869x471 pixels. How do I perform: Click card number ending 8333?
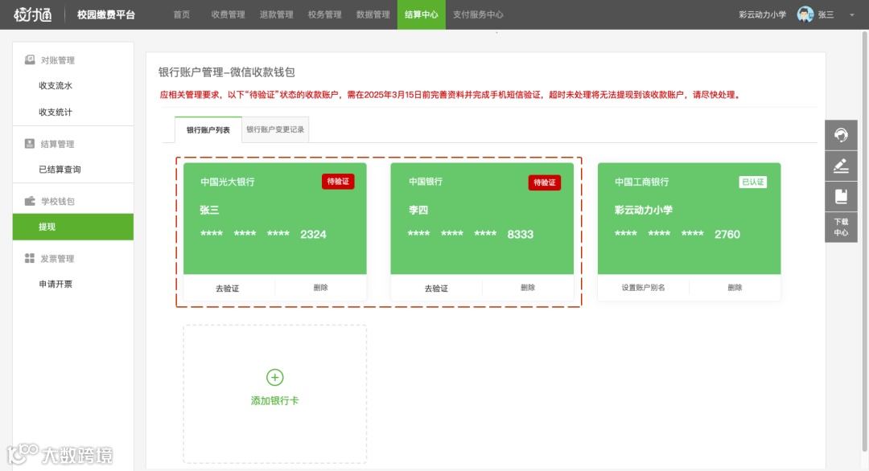471,234
